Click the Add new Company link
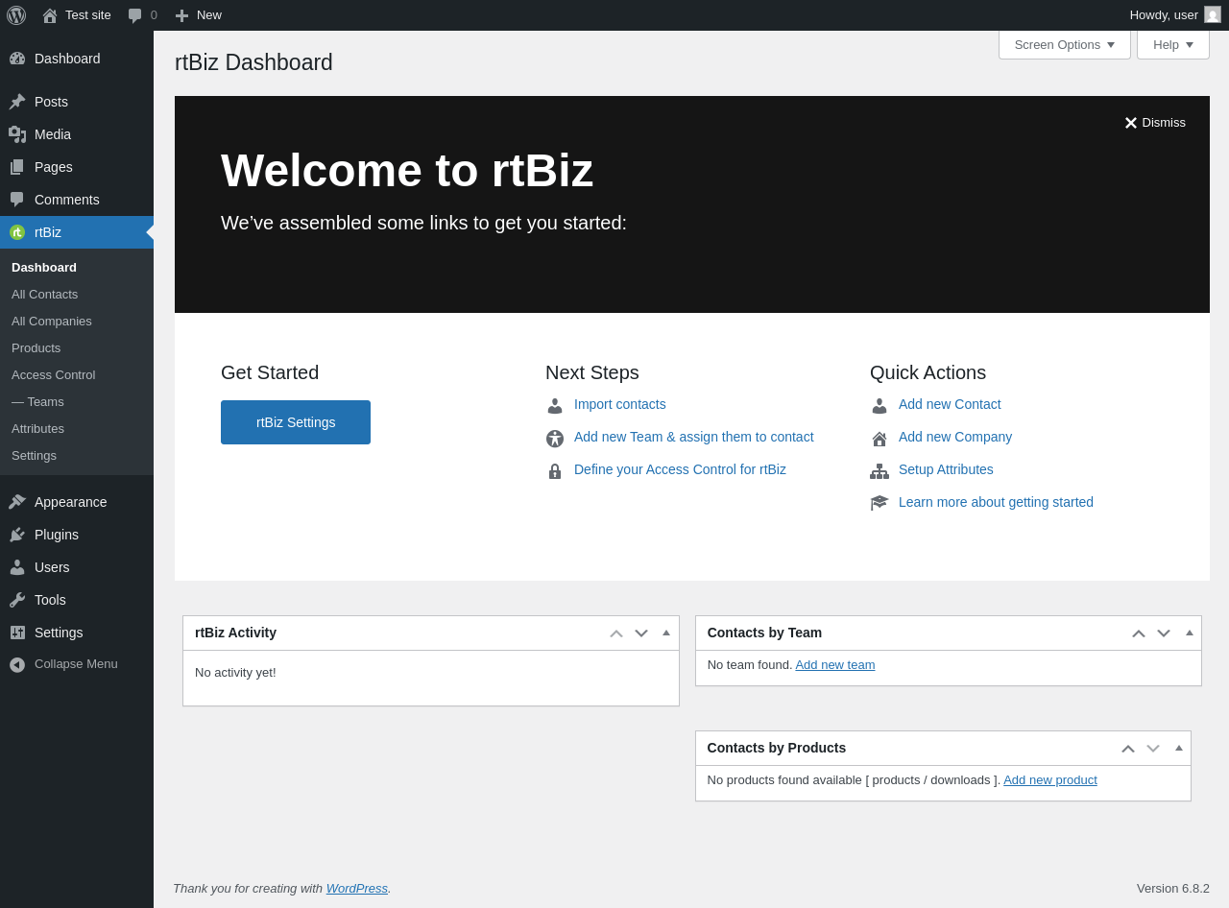The height and width of the screenshot is (908, 1229). [955, 437]
